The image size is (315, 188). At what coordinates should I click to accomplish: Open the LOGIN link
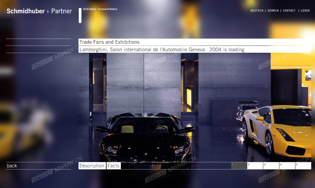tap(305, 11)
